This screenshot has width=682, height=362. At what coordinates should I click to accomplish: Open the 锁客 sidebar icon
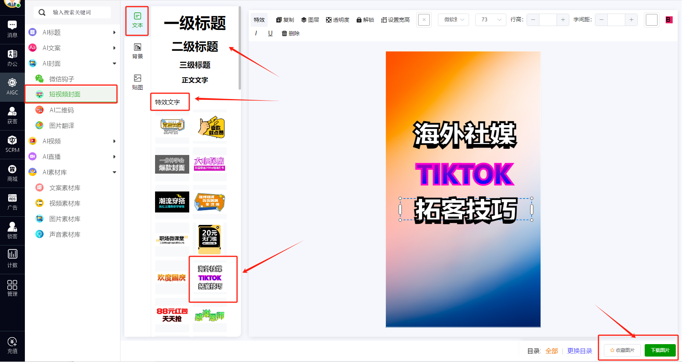12,231
